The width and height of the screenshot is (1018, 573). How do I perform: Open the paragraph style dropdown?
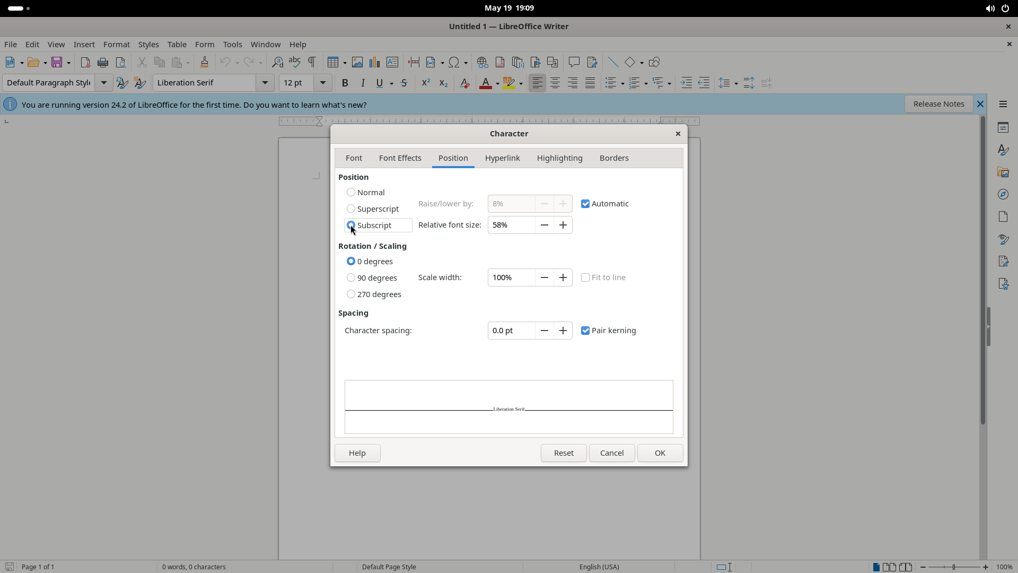pos(104,83)
